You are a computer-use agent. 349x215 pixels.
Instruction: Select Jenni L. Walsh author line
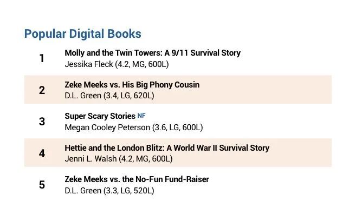[x=119, y=159]
